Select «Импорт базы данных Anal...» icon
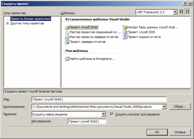Image resolution: width=194 pixels, height=139 pixels. pos(125,27)
